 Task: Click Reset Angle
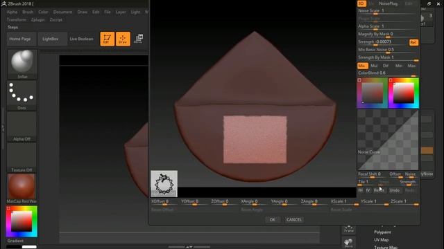(252, 210)
